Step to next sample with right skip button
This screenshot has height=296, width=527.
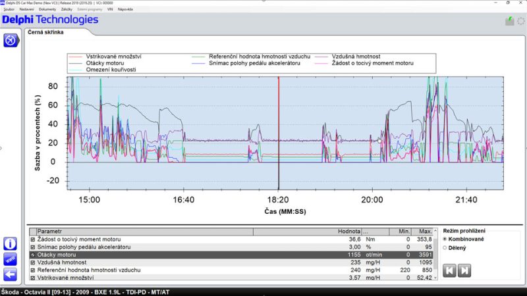pyautogui.click(x=464, y=270)
